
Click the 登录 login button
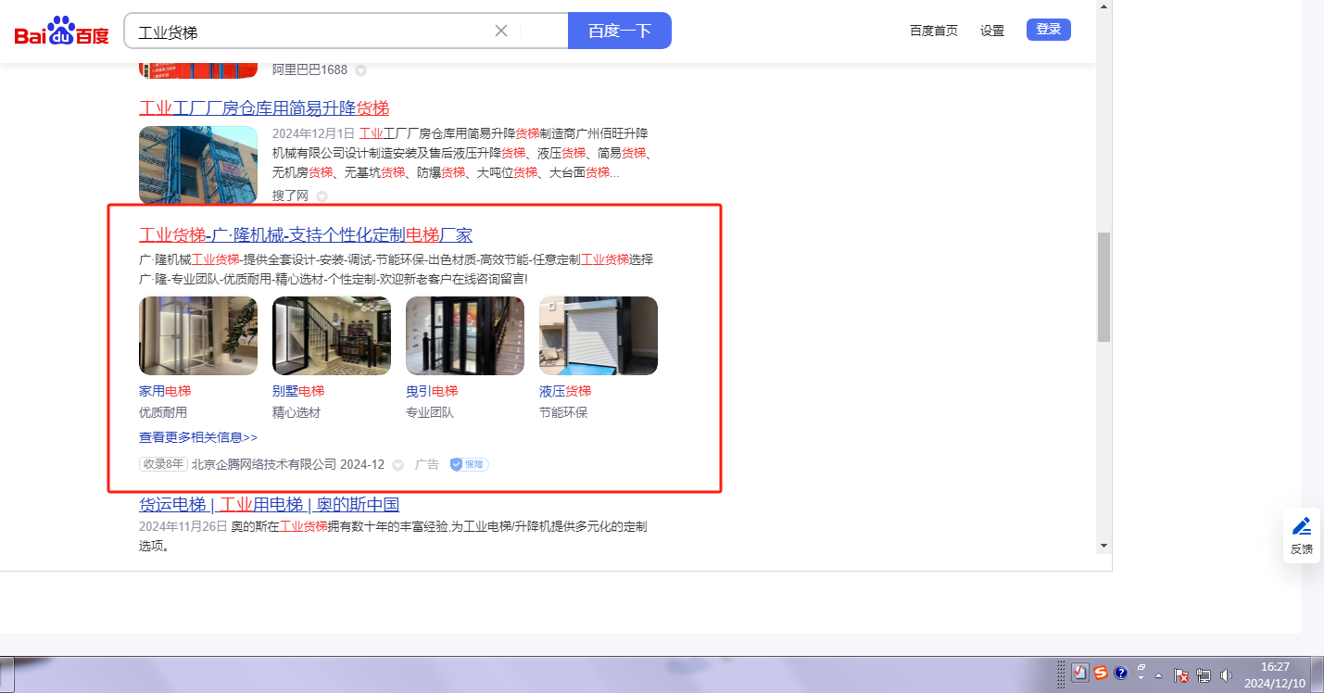click(x=1048, y=30)
